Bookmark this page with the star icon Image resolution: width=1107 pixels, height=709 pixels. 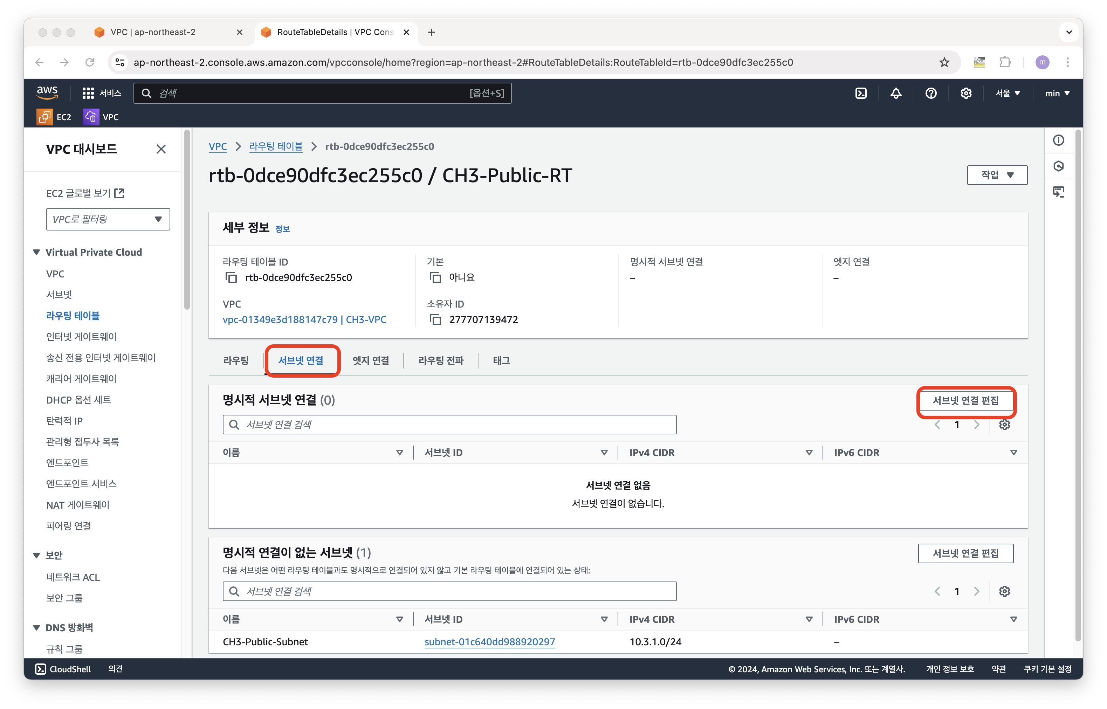tap(944, 62)
